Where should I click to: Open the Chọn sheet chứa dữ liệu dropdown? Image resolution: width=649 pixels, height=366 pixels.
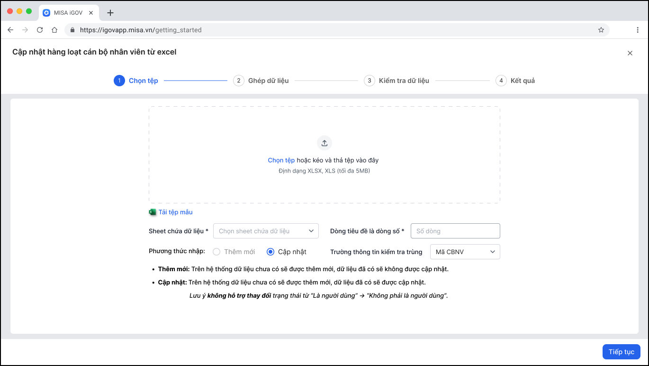pos(266,231)
